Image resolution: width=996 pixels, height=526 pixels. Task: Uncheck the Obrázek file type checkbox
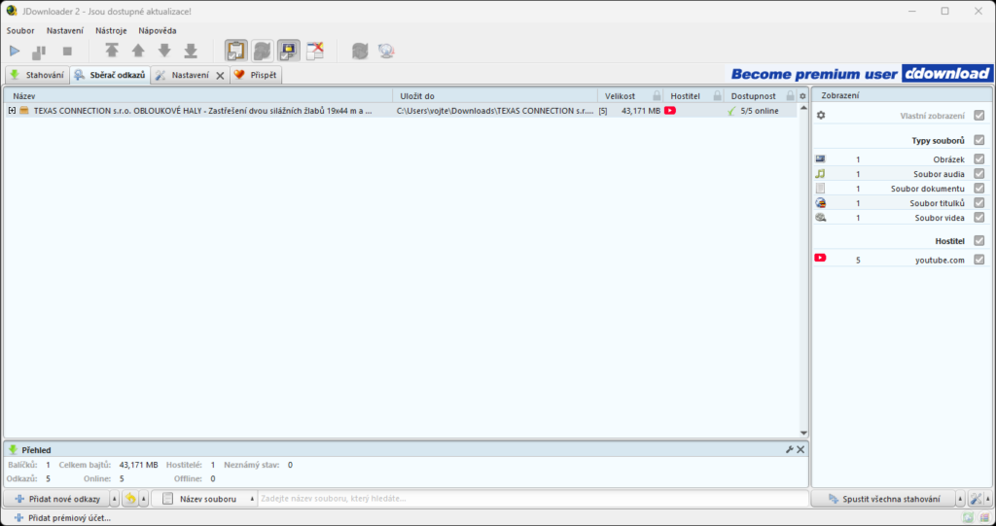click(x=979, y=159)
